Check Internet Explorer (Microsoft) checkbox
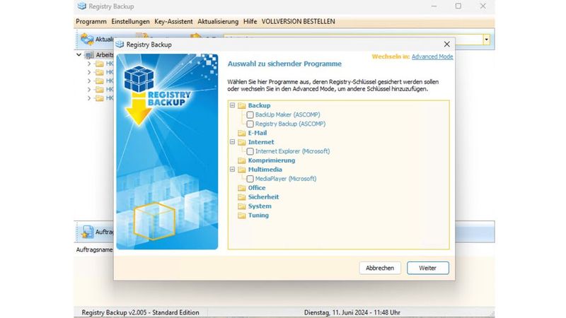566x318 pixels. [250, 151]
